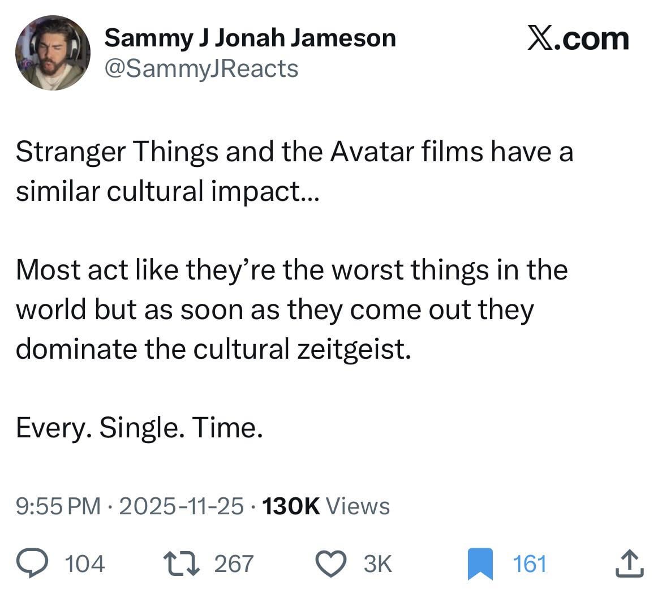Click the @SammyJReacts handle
Screen dimensions: 662x589
pyautogui.click(x=201, y=68)
